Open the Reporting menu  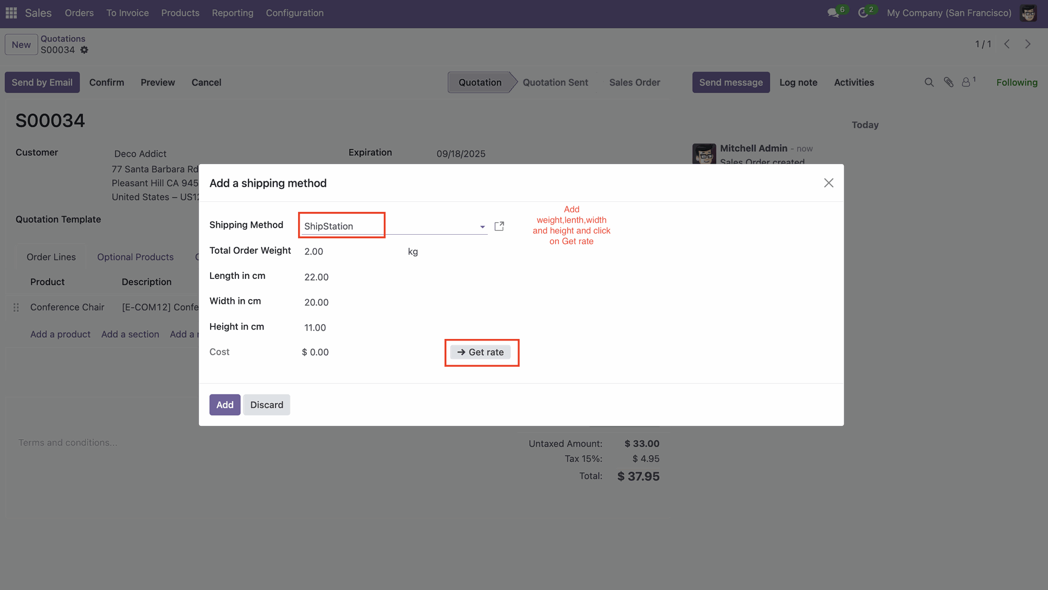point(233,13)
